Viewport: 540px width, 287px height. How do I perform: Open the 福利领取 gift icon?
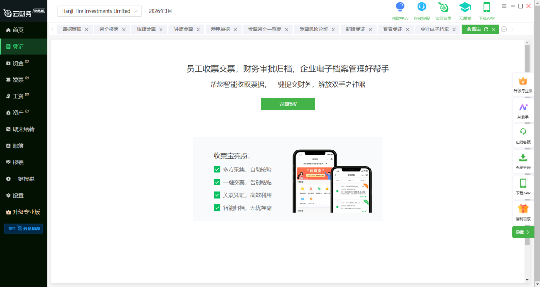[x=523, y=209]
